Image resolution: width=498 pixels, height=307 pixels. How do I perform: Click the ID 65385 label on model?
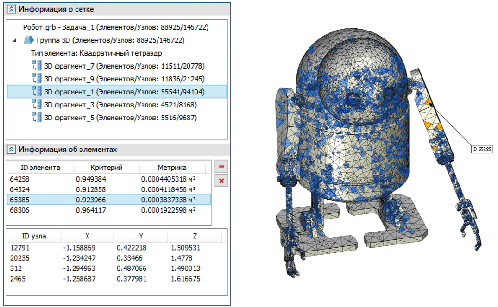[x=482, y=149]
